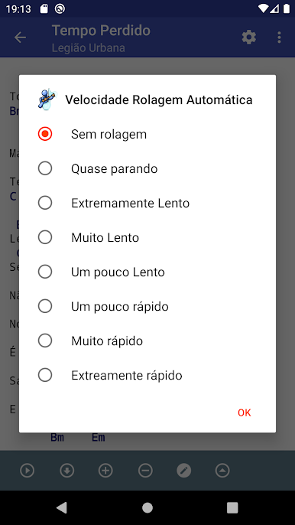Open the settings gear icon
The image size is (295, 525).
[249, 37]
